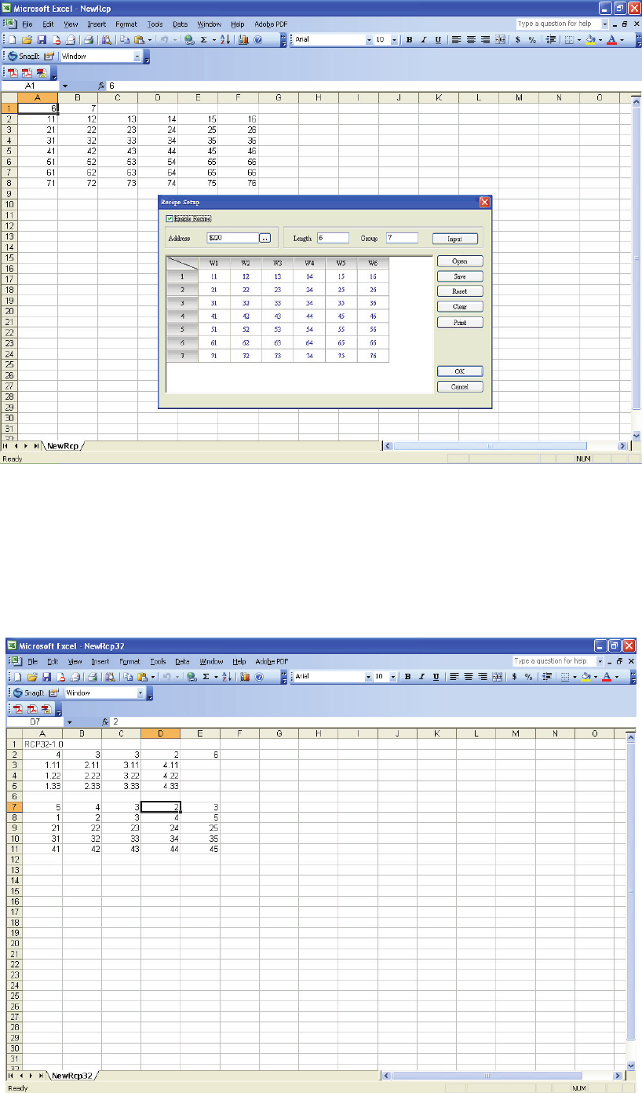642x1093 pixels.
Task: Open Font Color dropdown arrow in NewRcp window
Action: pos(622,39)
